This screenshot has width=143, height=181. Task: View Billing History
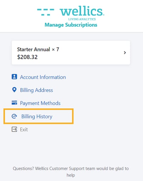(37, 116)
